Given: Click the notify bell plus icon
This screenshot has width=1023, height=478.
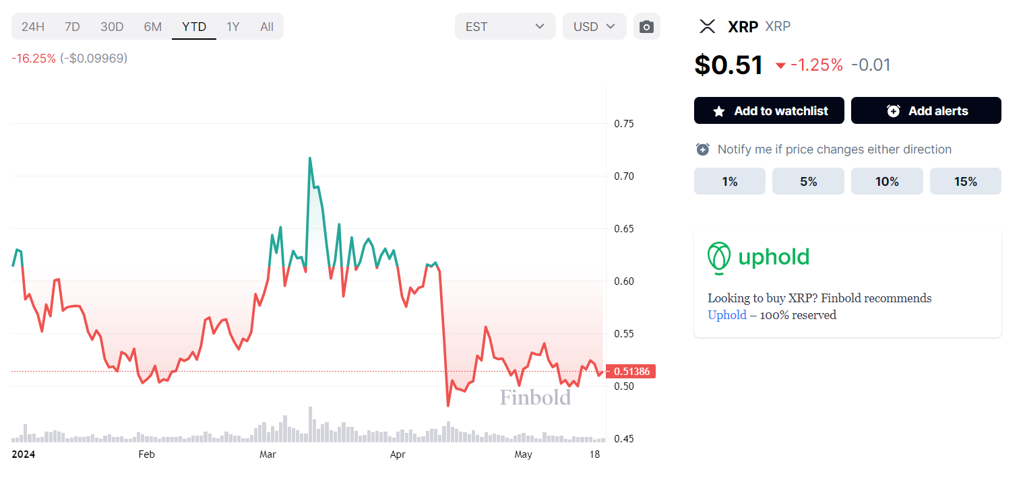Looking at the screenshot, I should 703,149.
